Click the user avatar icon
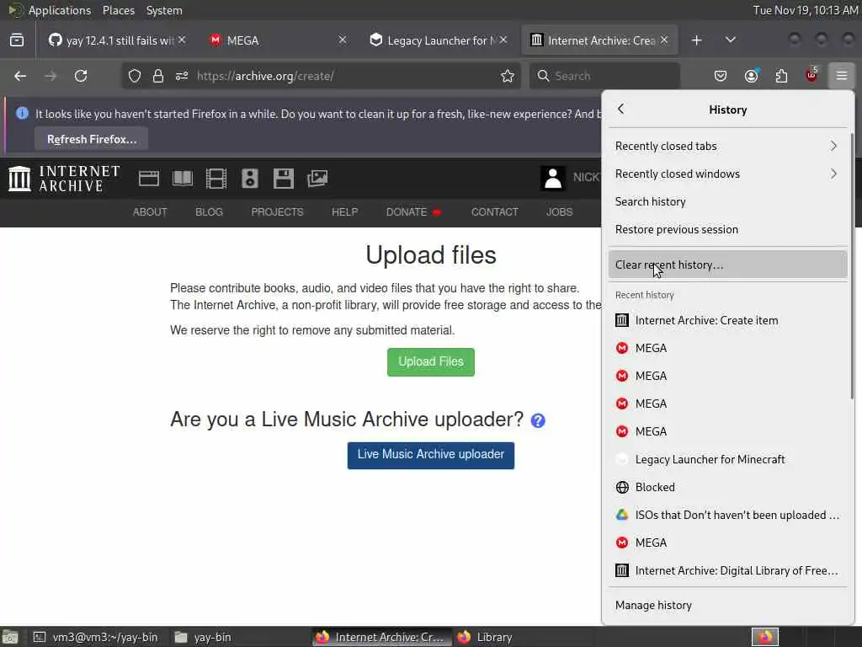This screenshot has width=862, height=647. click(x=552, y=179)
